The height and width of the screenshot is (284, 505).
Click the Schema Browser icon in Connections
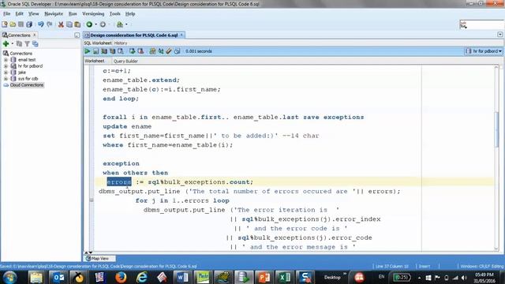(x=35, y=44)
